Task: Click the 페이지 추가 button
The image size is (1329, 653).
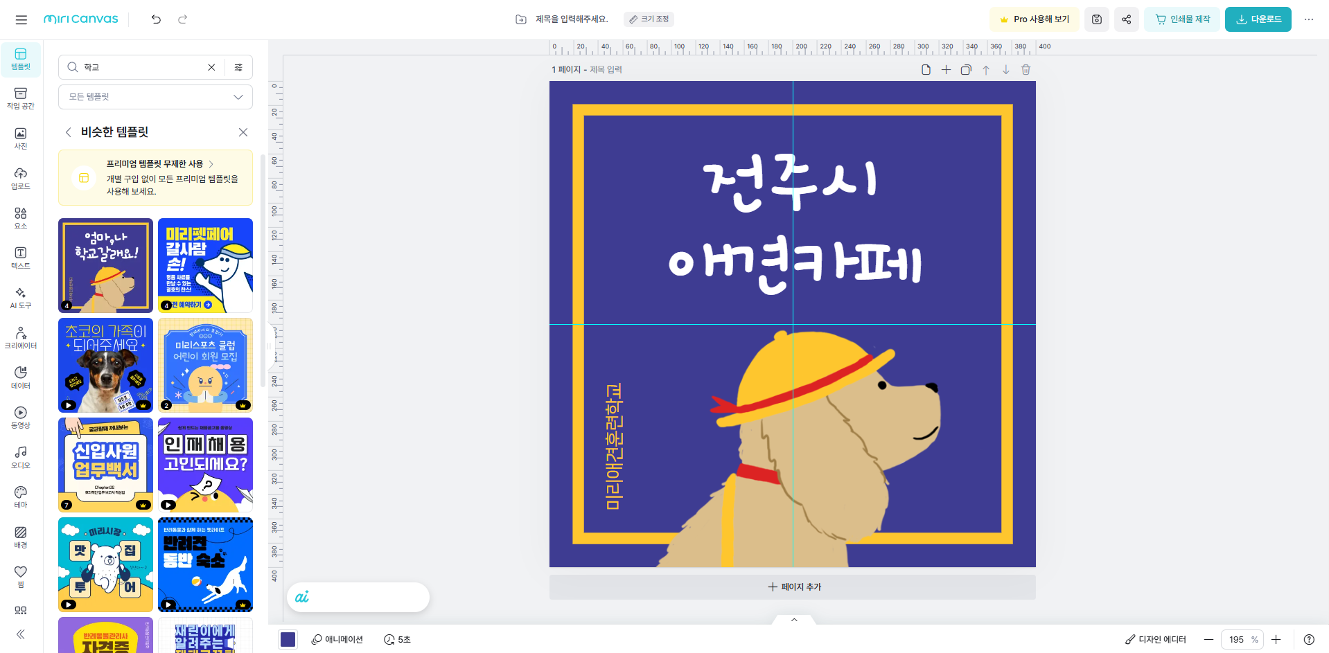Action: pyautogui.click(x=793, y=587)
